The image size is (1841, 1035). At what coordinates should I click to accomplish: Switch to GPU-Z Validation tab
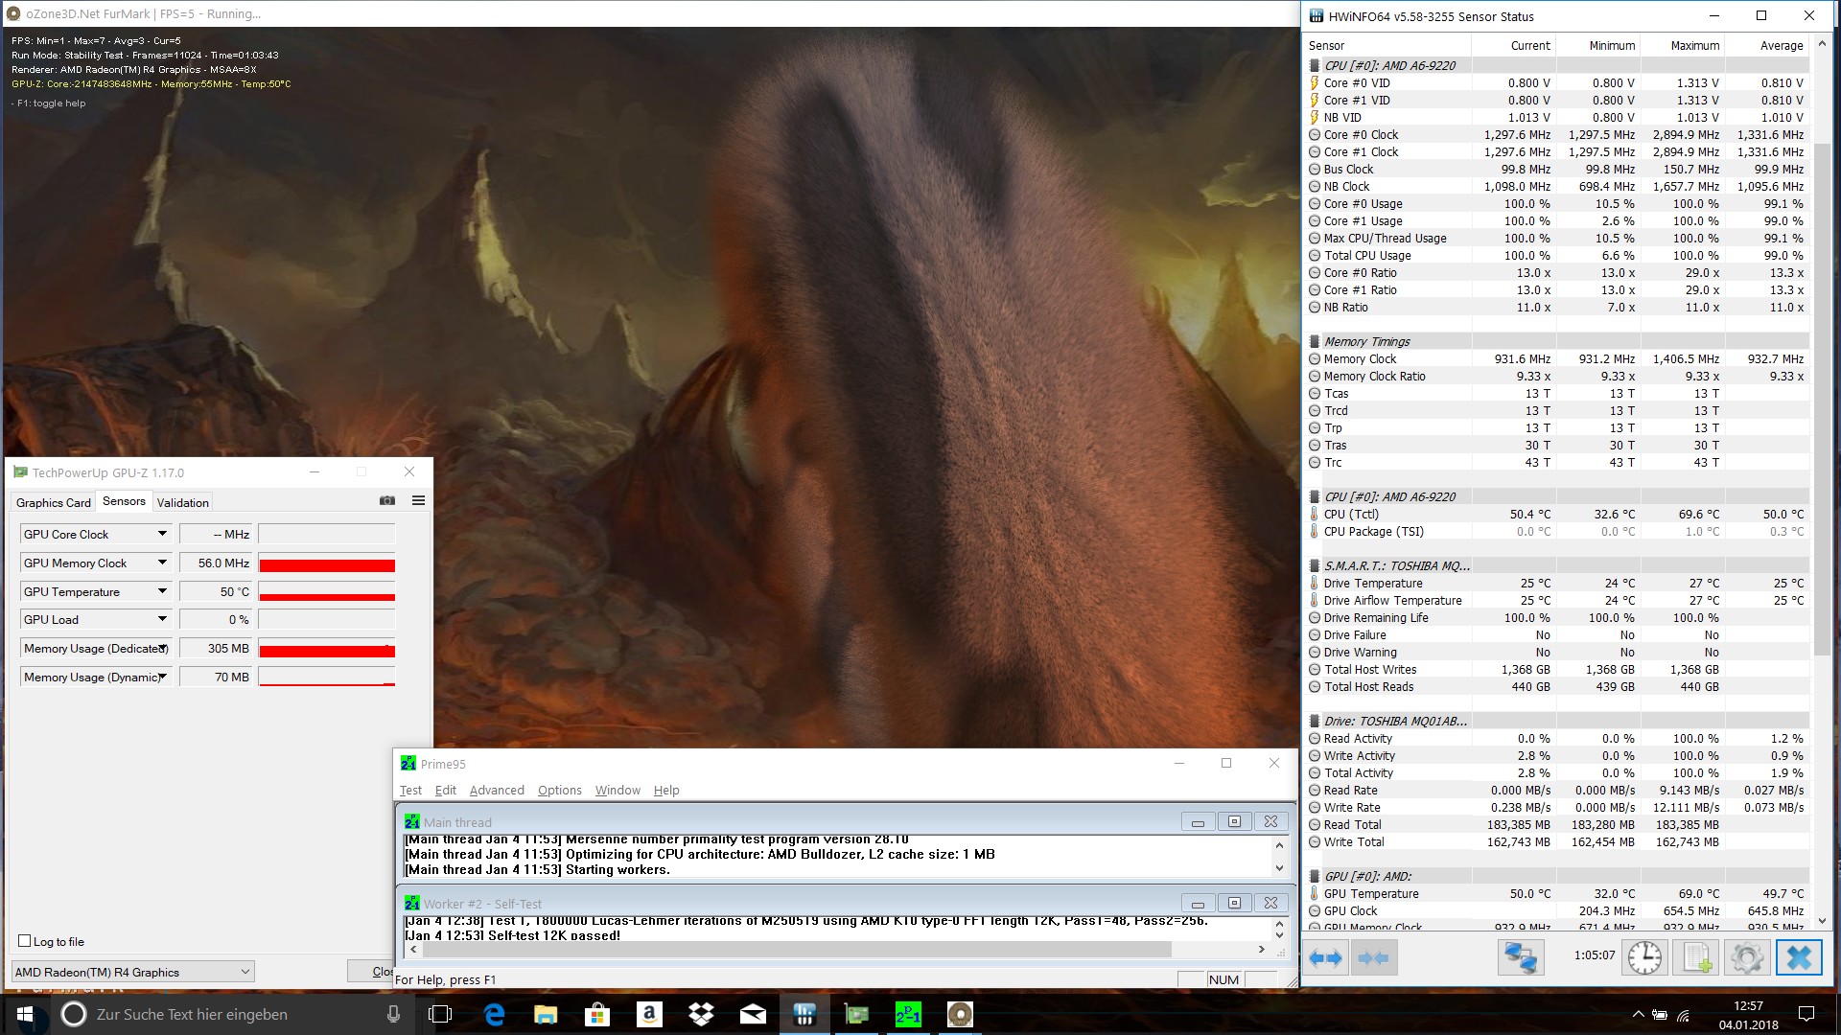[x=182, y=502]
